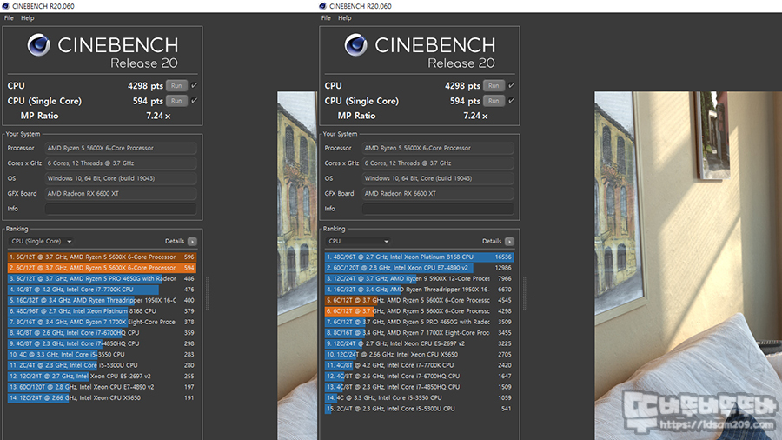Image resolution: width=782 pixels, height=440 pixels.
Task: Select Core i7-4850HQ 298 row in left list
Action: [x=102, y=343]
